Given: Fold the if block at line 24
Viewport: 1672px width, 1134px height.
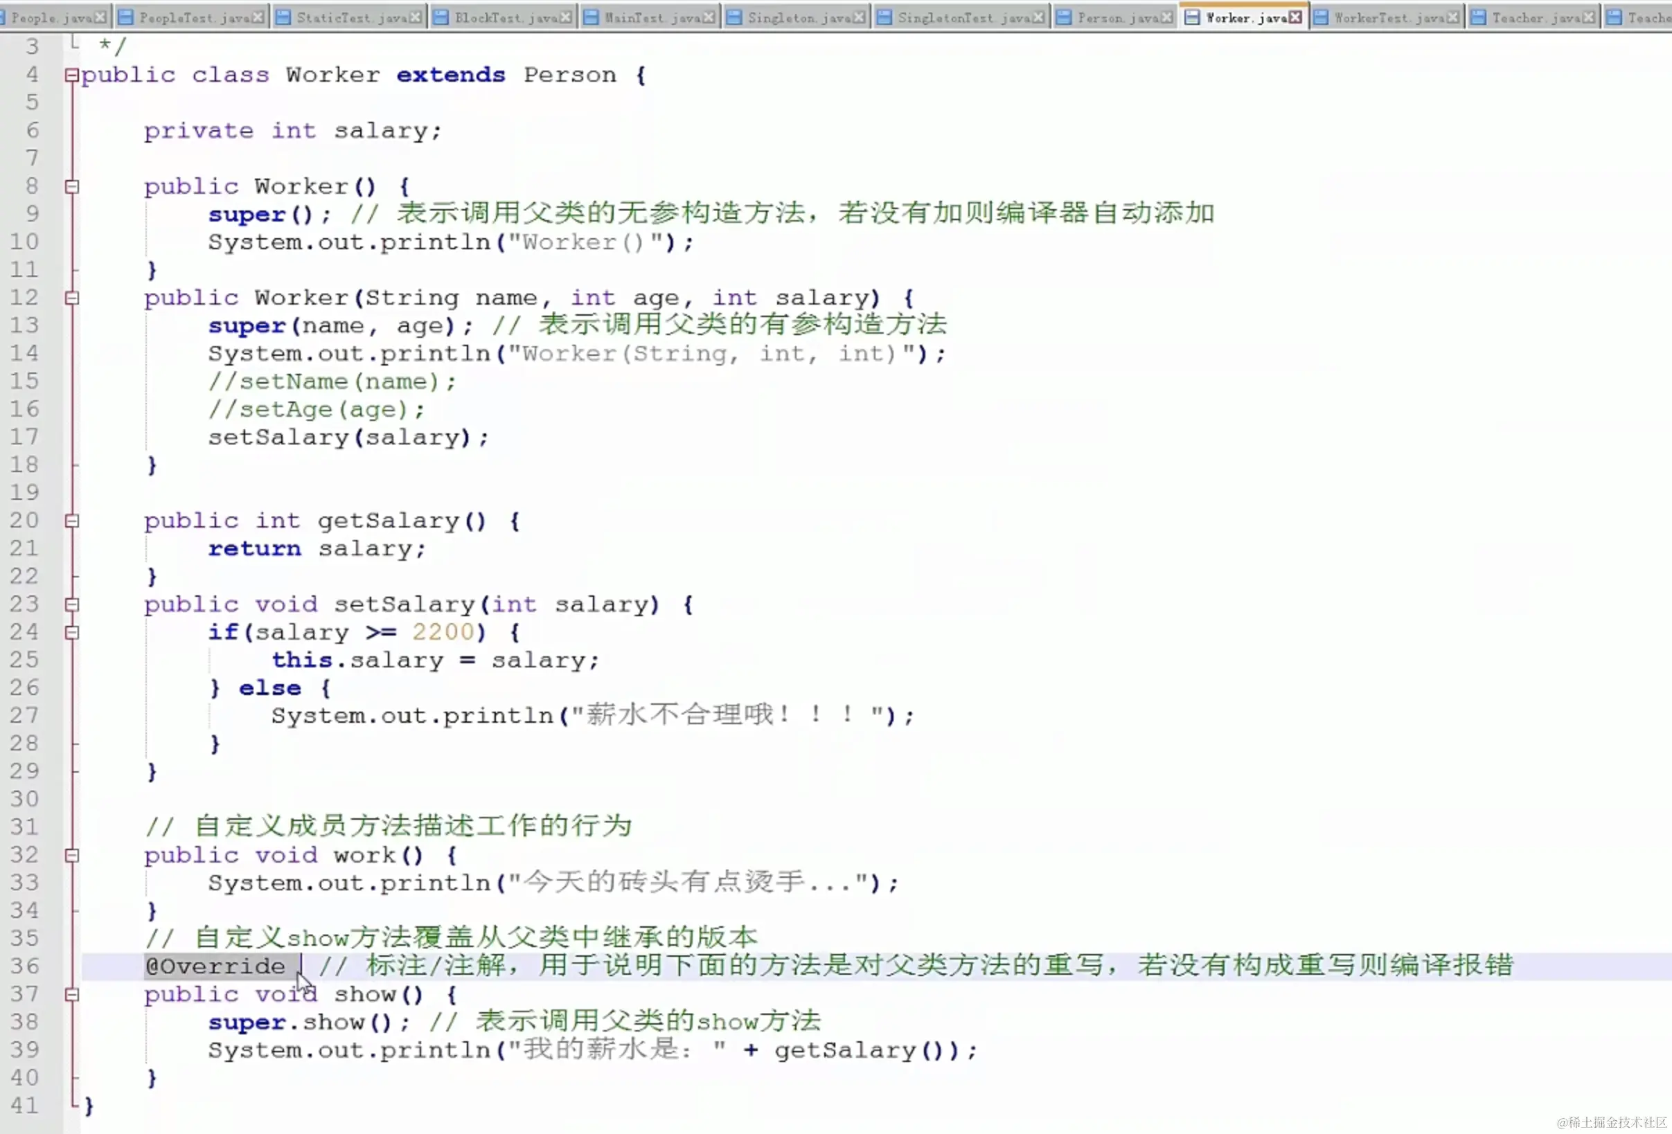Looking at the screenshot, I should [x=71, y=633].
